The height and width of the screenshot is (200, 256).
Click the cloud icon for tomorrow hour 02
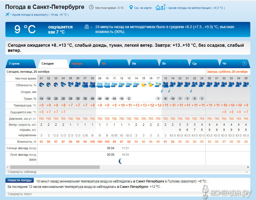point(224,85)
